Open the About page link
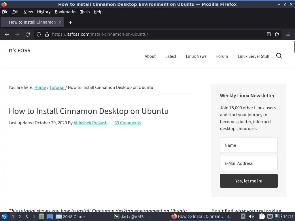Image resolution: width=295 pixels, height=221 pixels. [150, 56]
